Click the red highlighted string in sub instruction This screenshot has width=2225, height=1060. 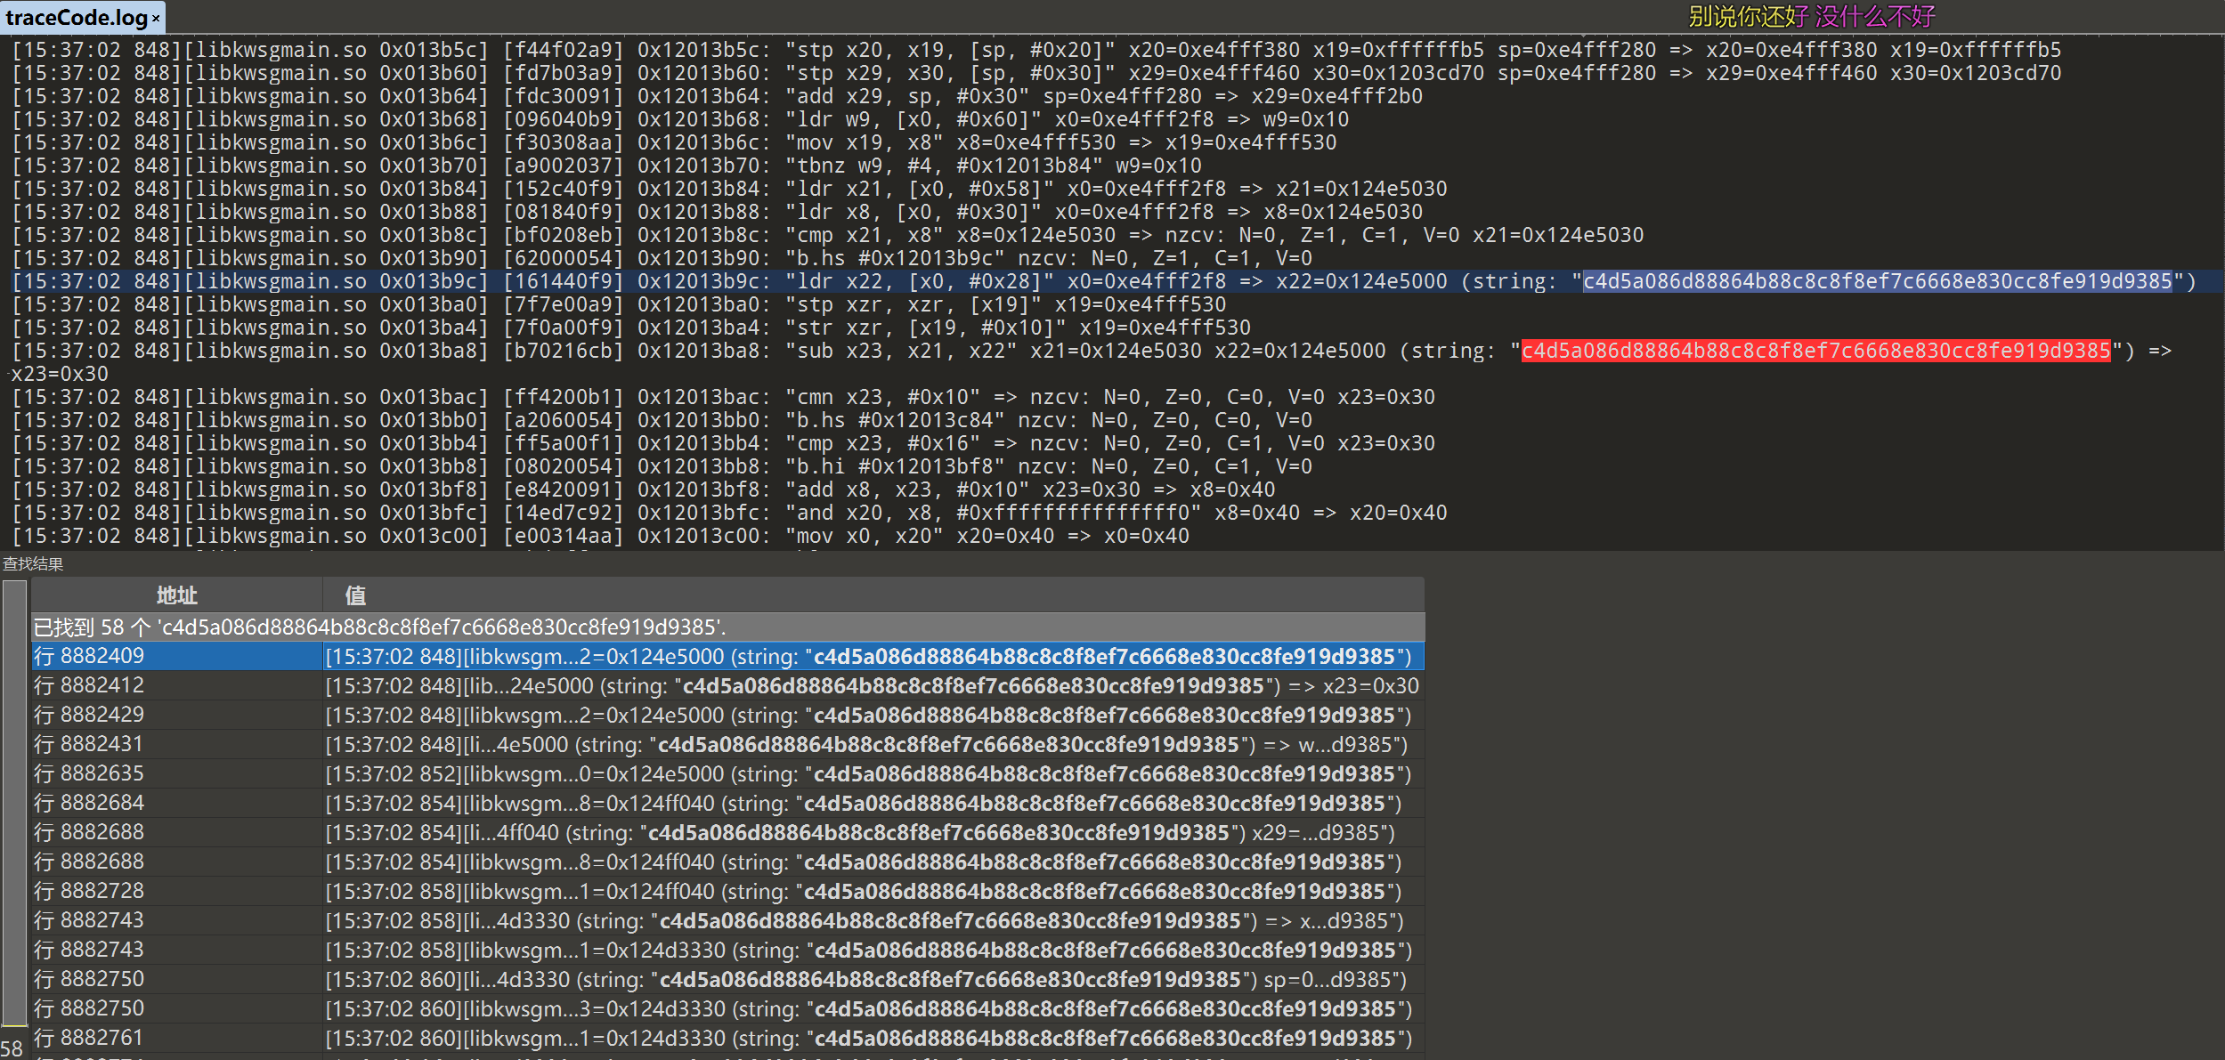pyautogui.click(x=1815, y=351)
